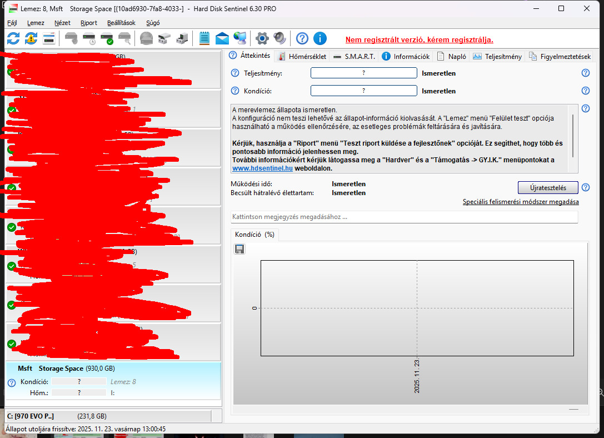The image size is (604, 438).
Task: Click the blue envelope e-mail icon
Action: pyautogui.click(x=222, y=38)
